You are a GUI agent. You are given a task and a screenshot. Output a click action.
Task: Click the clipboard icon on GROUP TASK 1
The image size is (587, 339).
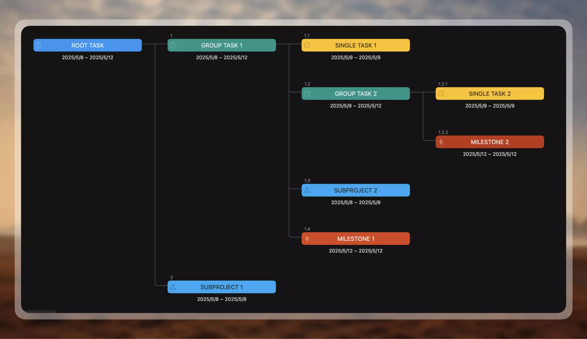point(173,45)
